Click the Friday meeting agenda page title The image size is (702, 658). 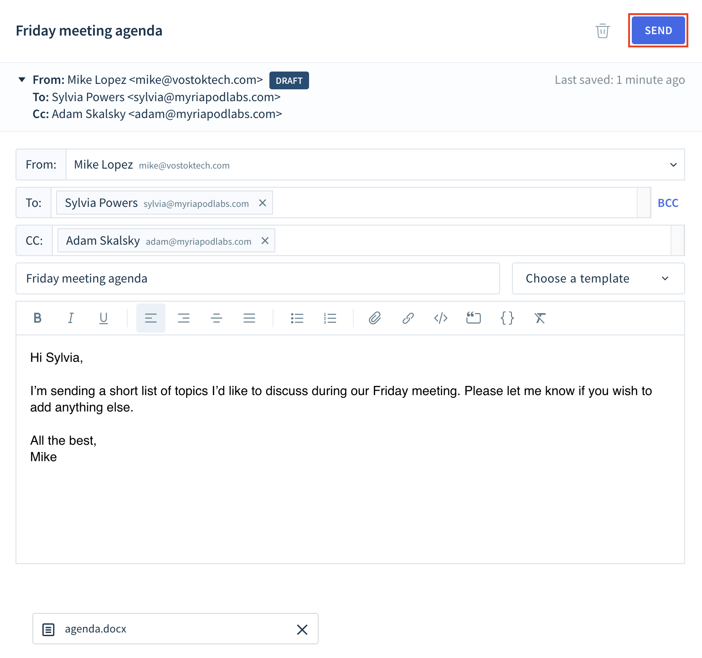[x=89, y=31]
